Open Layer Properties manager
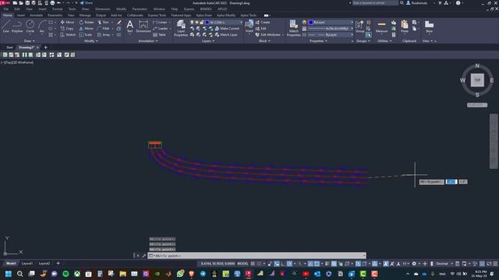The image size is (499, 280). pos(181,28)
